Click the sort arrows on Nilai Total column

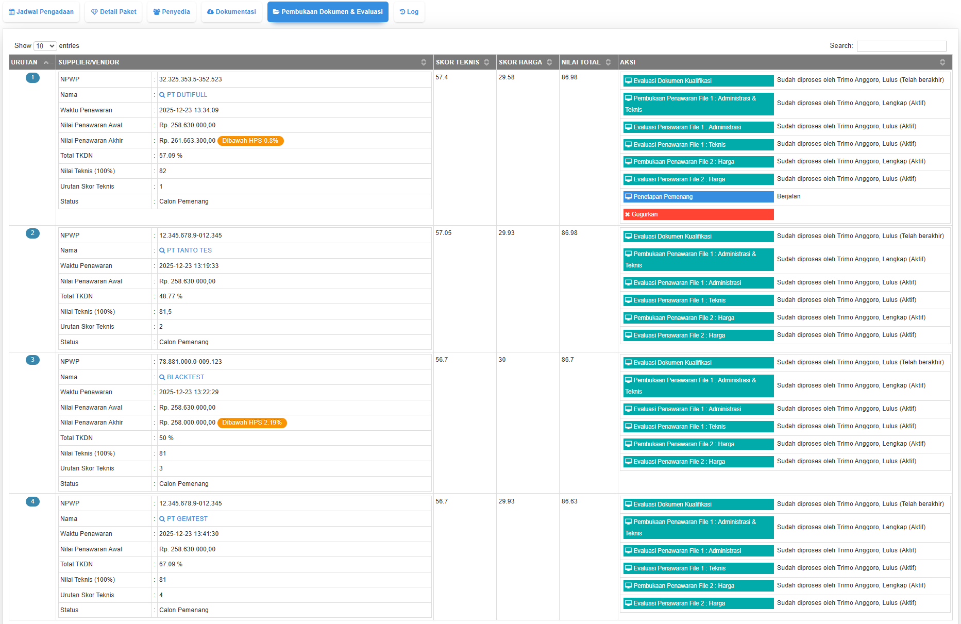608,62
